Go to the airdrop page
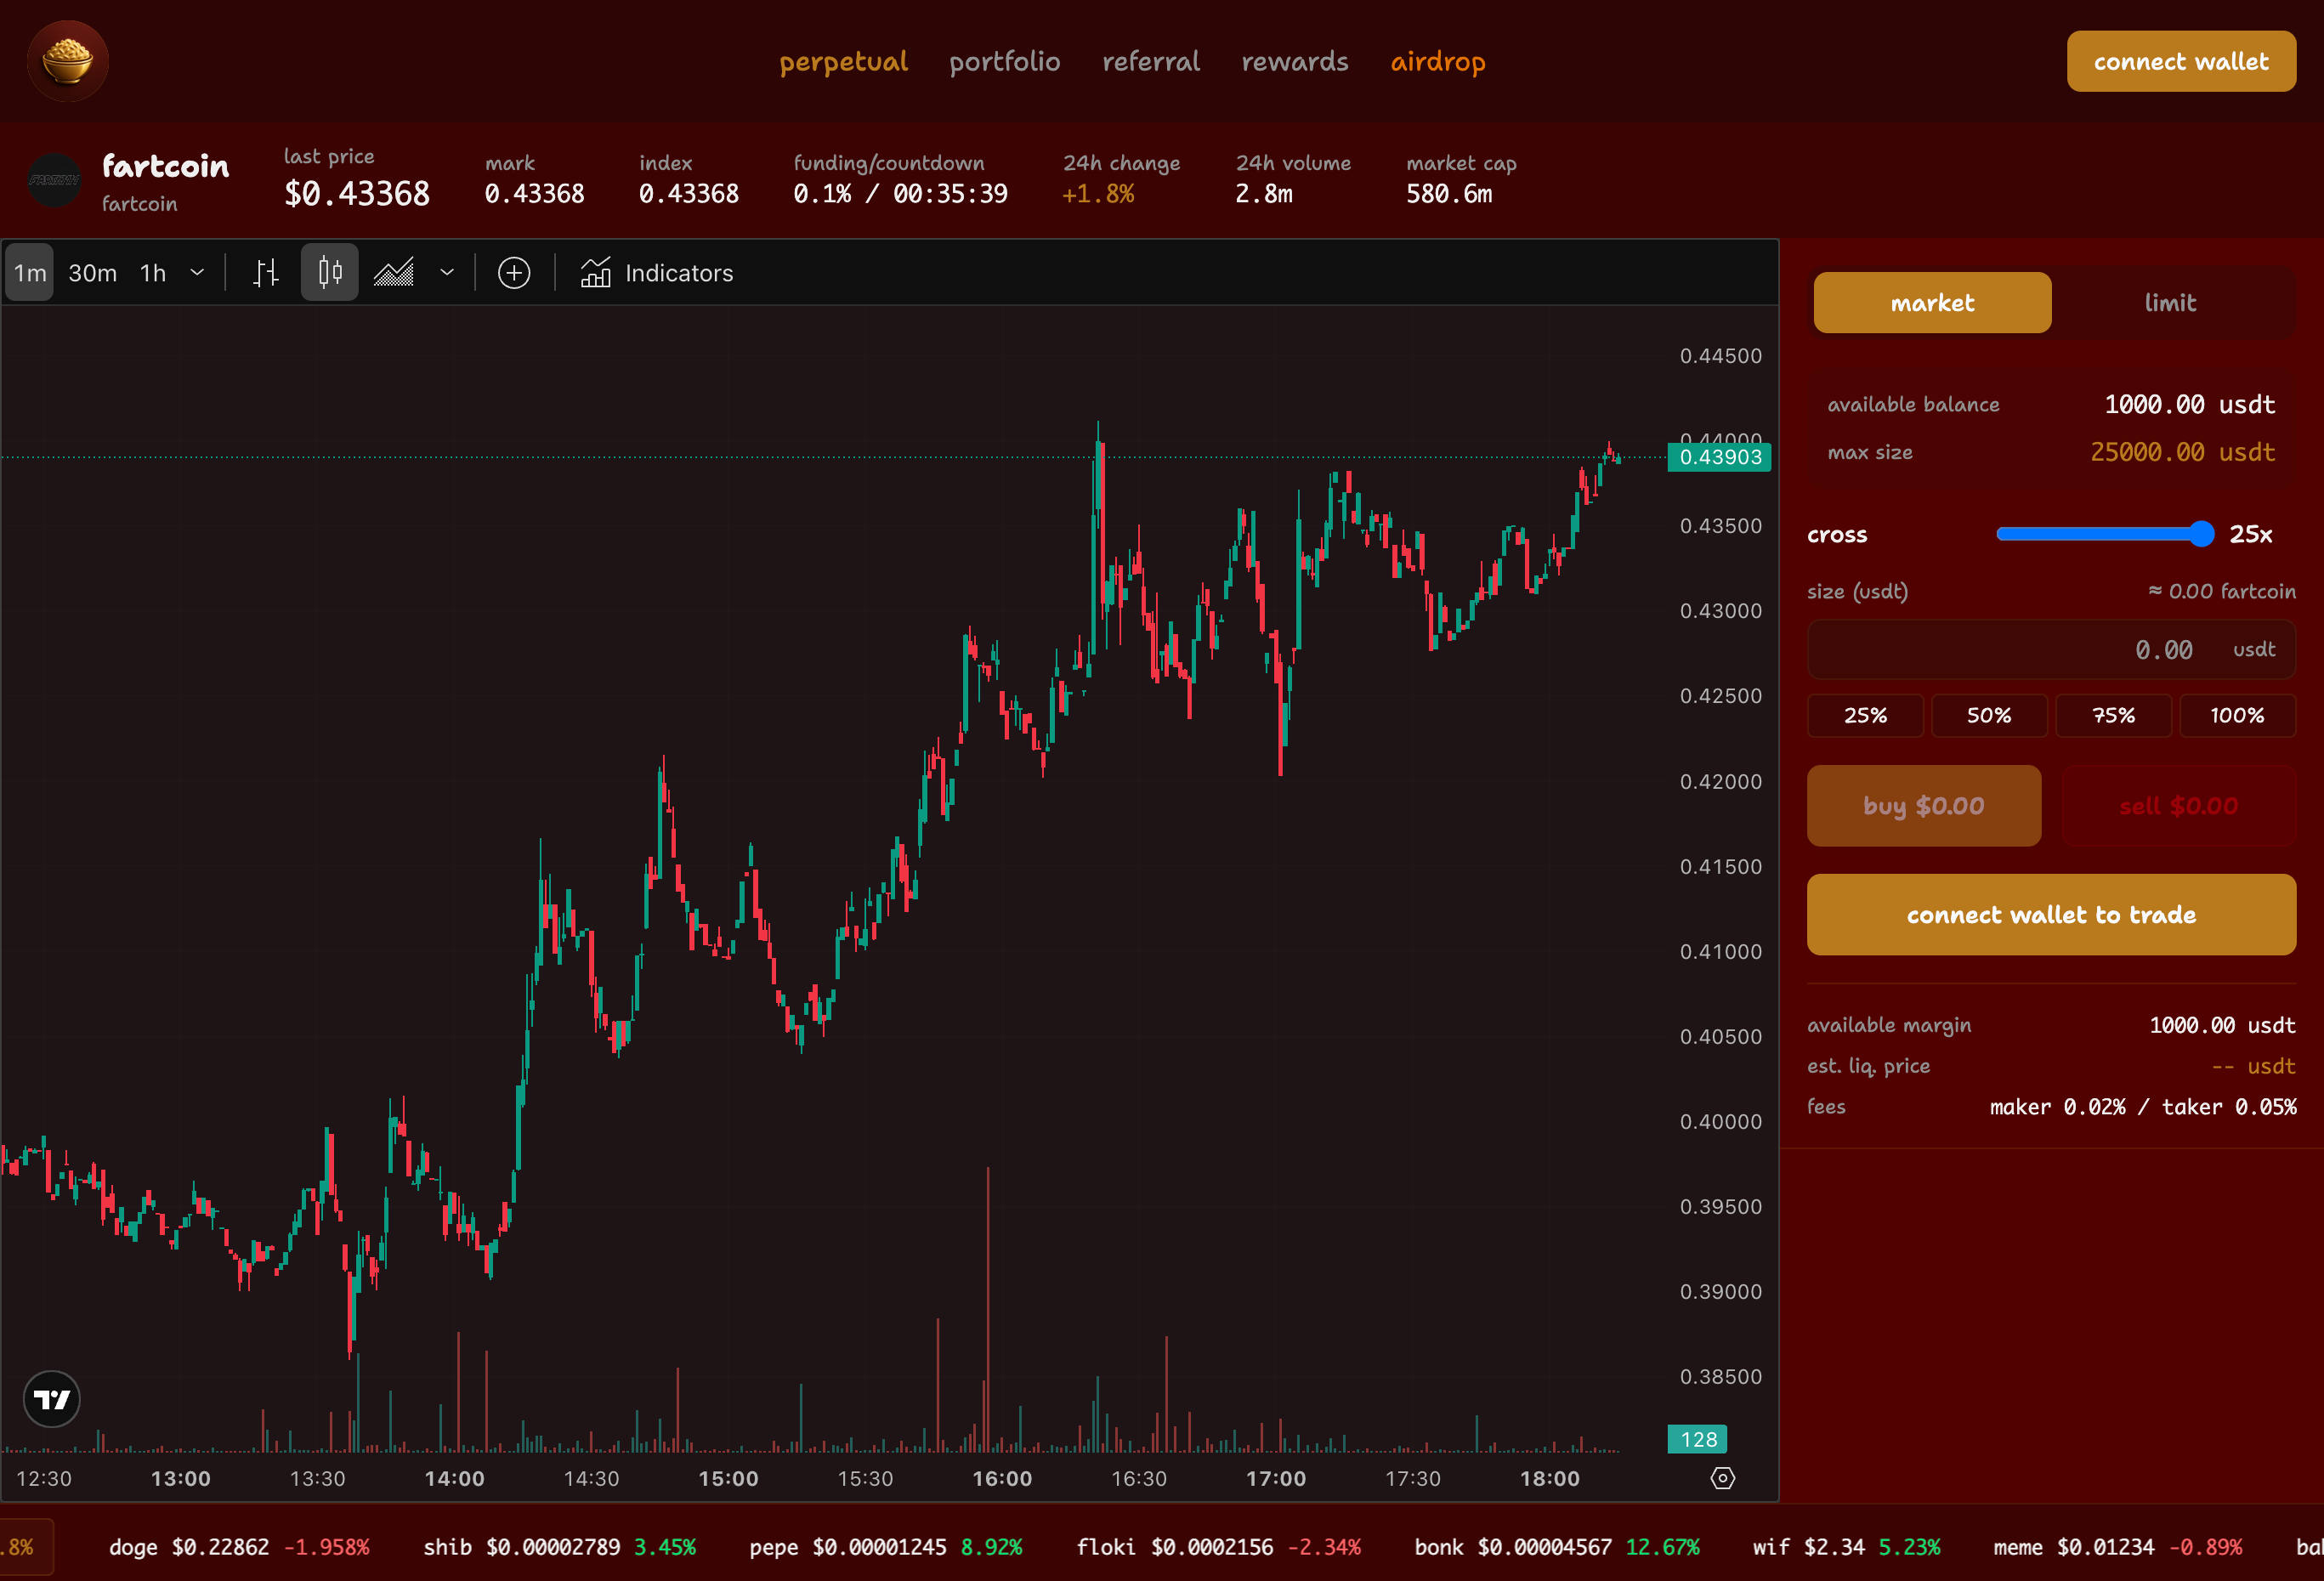Viewport: 2324px width, 1581px height. click(x=1437, y=61)
